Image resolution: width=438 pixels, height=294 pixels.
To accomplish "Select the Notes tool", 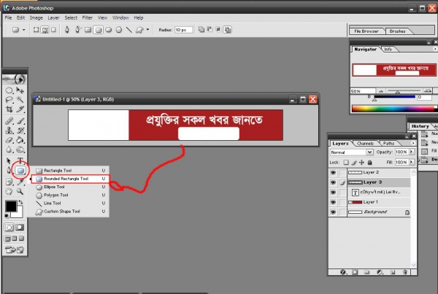I will click(9, 182).
